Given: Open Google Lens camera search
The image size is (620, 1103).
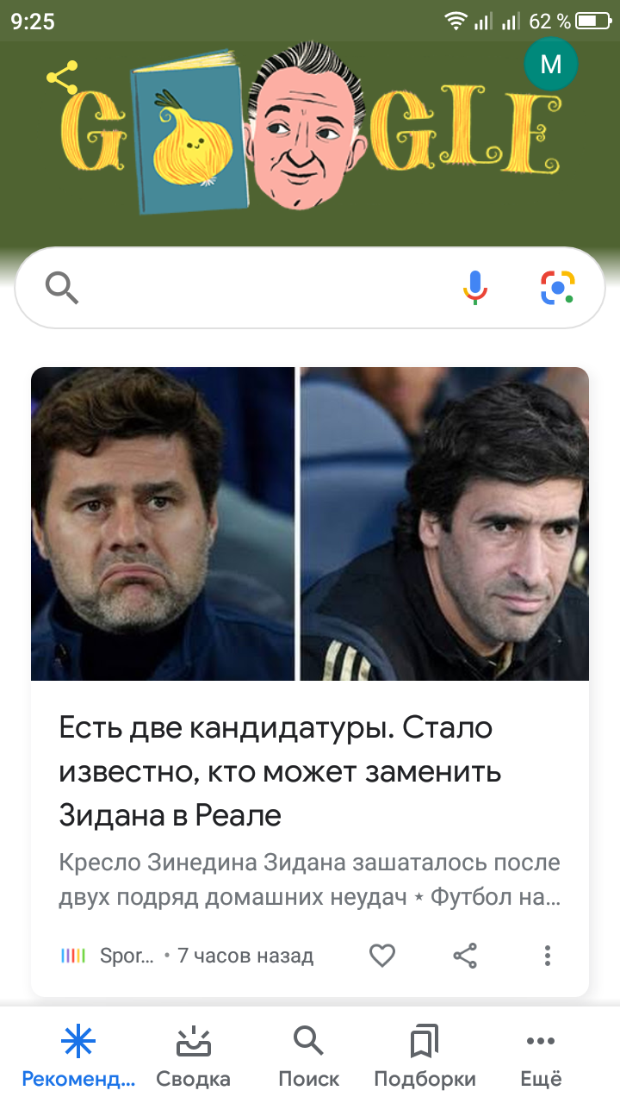Looking at the screenshot, I should pos(558,287).
